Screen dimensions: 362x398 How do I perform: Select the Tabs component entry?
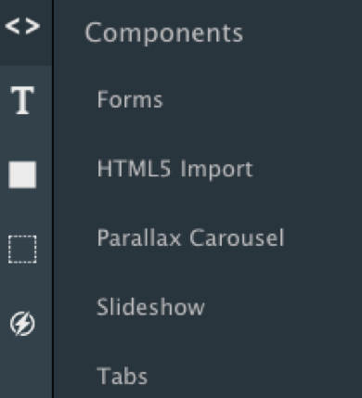(x=123, y=376)
